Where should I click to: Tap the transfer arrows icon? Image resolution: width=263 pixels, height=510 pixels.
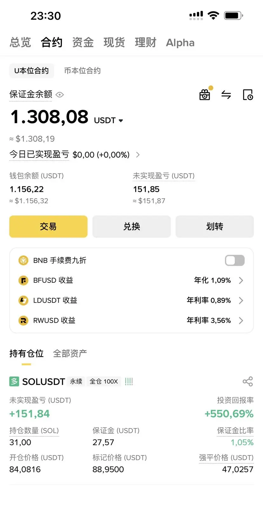pos(226,95)
